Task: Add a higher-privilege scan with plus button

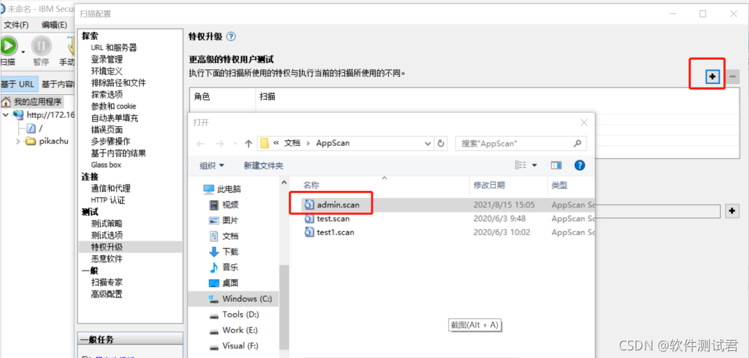Action: 712,76
